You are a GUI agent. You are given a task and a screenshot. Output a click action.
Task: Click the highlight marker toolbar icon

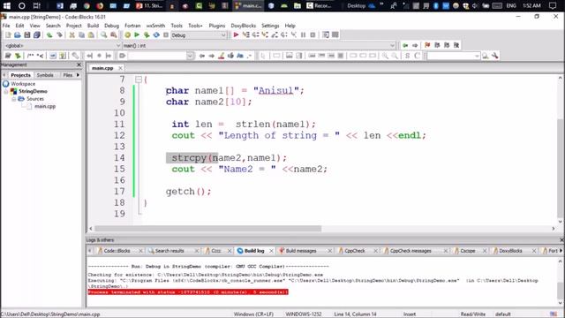click(x=222, y=56)
